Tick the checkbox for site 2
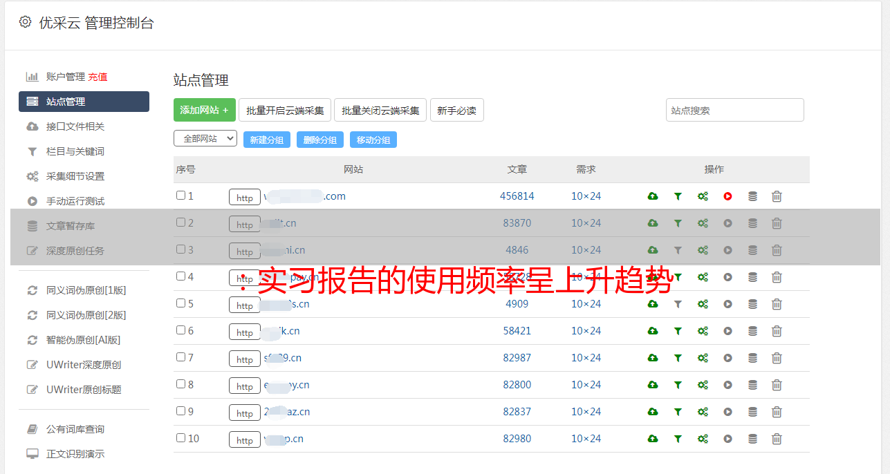The height and width of the screenshot is (474, 890). point(180,222)
